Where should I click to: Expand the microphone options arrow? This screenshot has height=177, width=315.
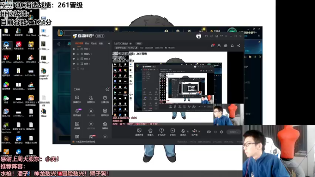(188, 131)
